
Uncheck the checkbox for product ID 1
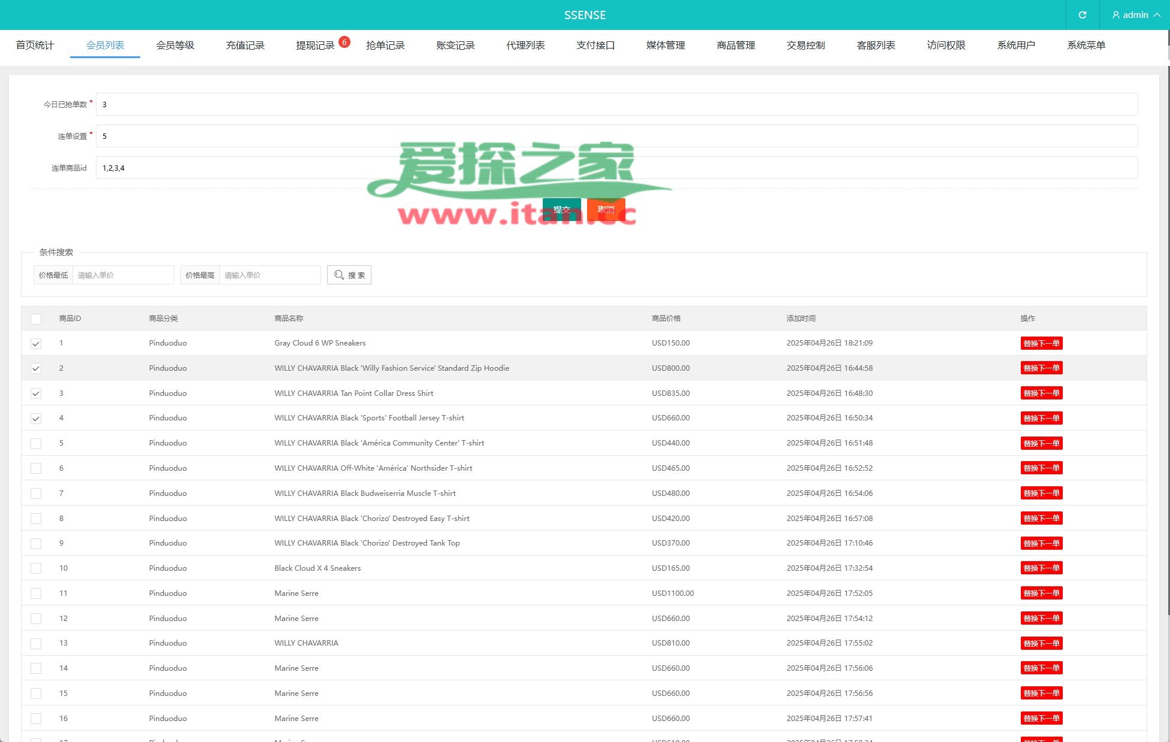(x=36, y=344)
